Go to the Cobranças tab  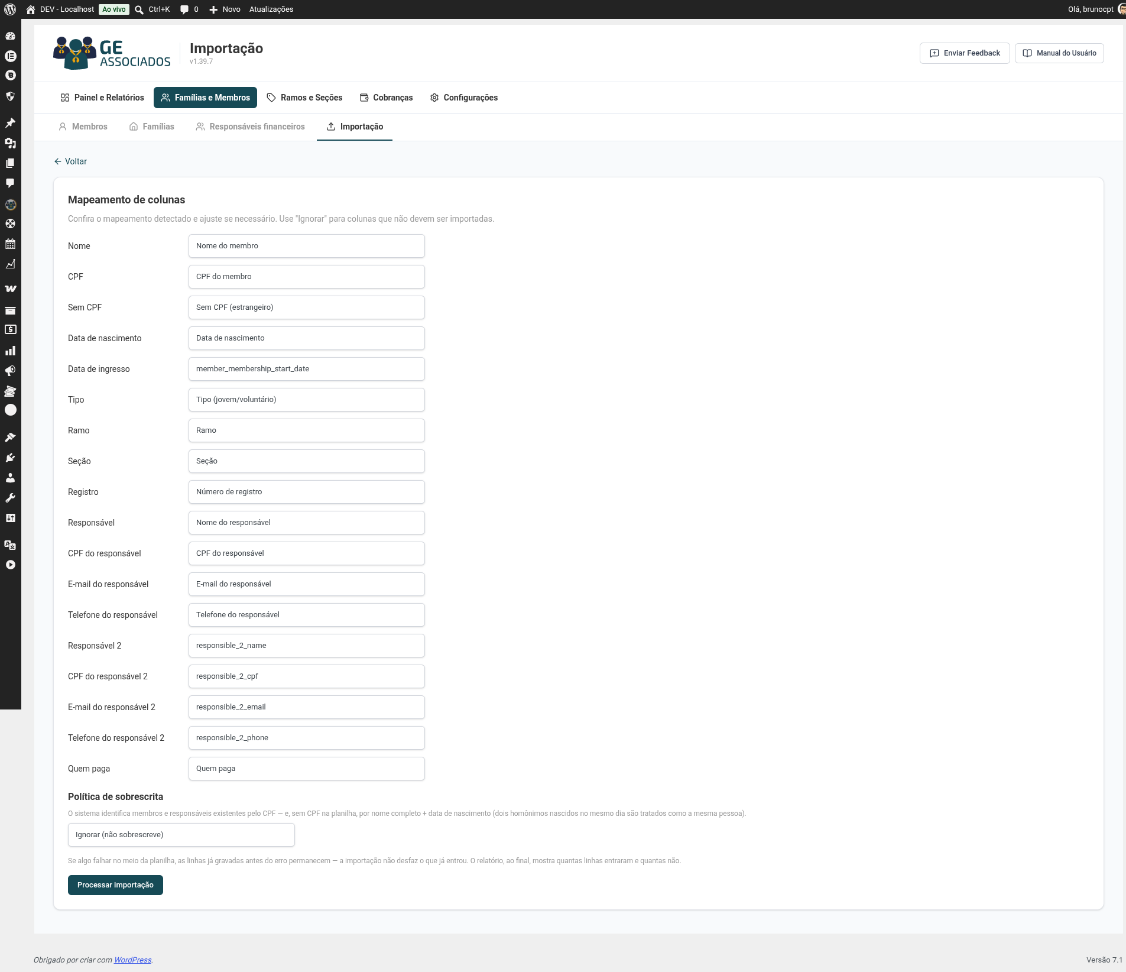(x=387, y=98)
